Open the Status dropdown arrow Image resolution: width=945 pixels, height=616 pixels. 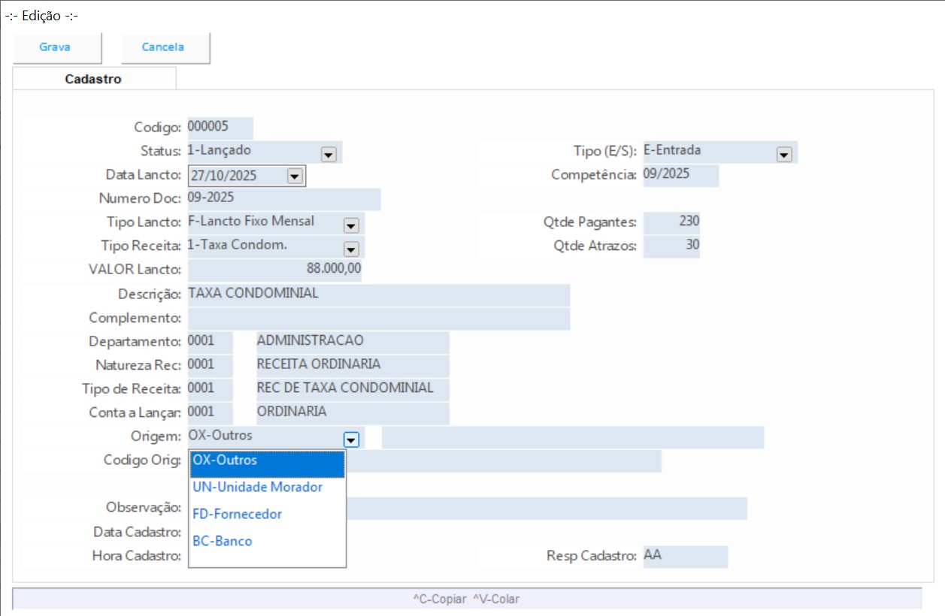point(328,153)
